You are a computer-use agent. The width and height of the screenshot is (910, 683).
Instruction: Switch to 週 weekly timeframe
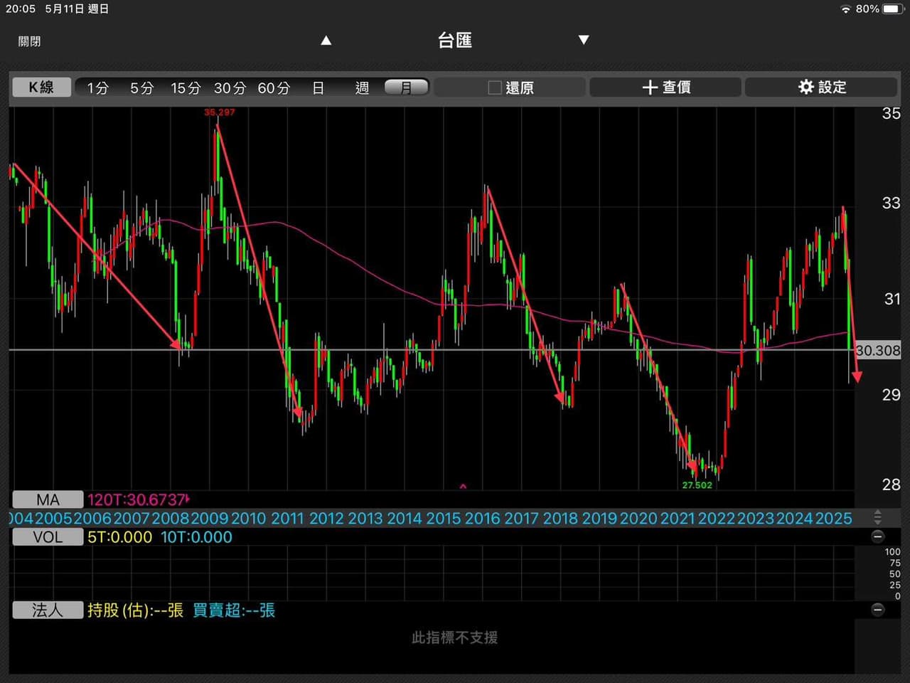(362, 88)
